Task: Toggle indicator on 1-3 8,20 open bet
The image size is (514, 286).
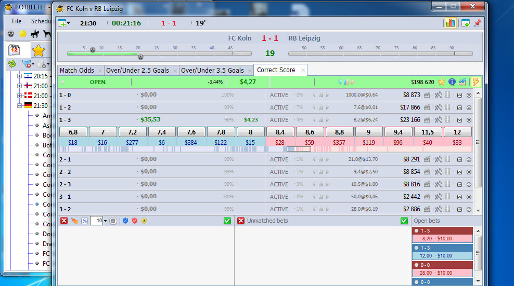Action: pyautogui.click(x=416, y=230)
